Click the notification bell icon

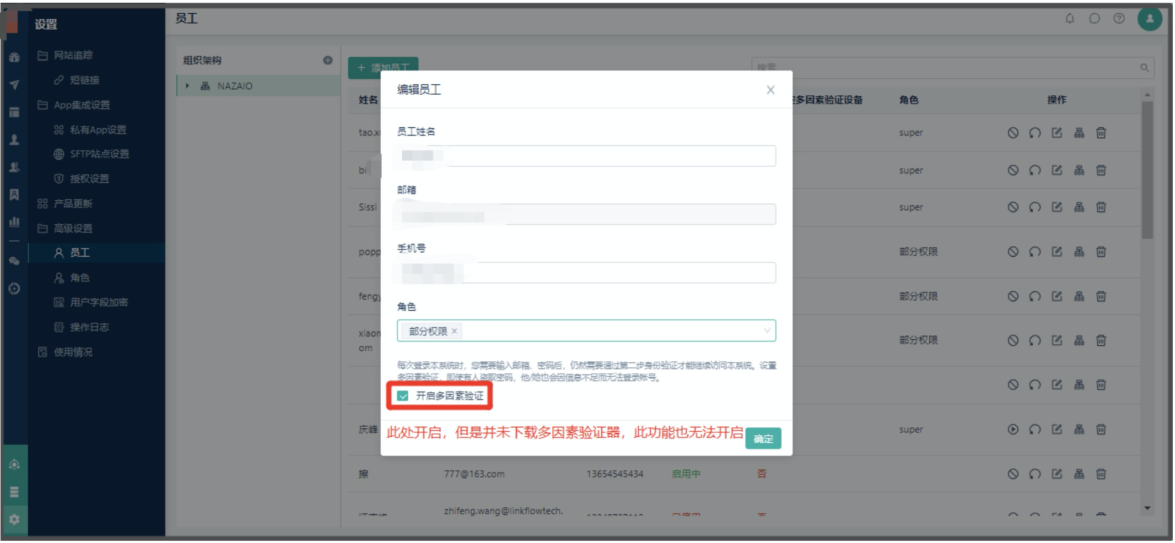coord(1069,19)
